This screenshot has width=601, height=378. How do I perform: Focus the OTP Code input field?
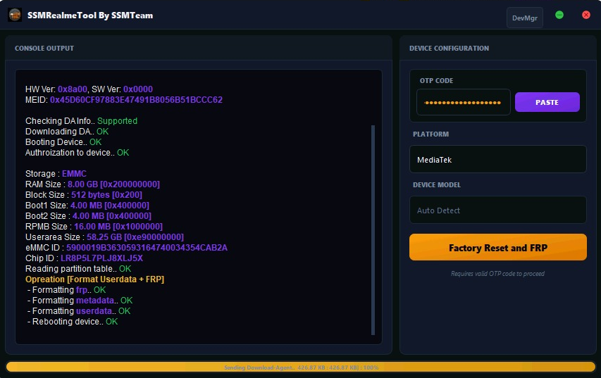[x=464, y=102]
